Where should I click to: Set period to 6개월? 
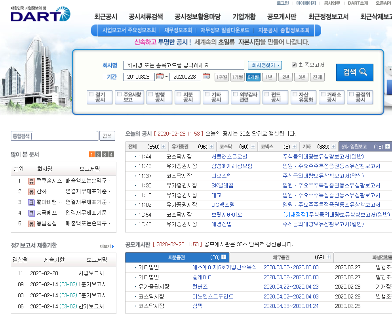[253, 77]
